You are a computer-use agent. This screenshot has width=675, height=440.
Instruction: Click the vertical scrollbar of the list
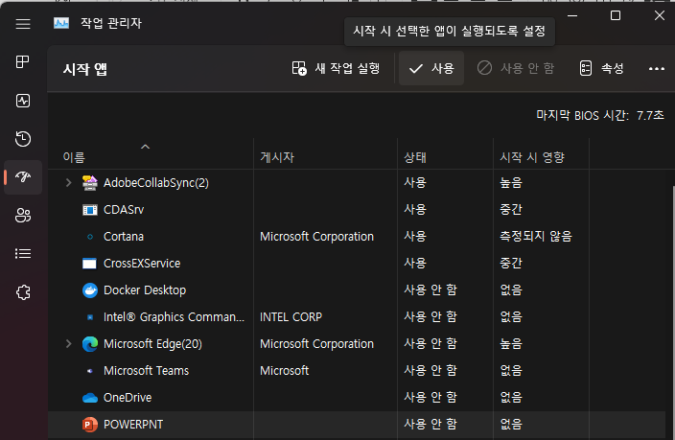coord(672,313)
